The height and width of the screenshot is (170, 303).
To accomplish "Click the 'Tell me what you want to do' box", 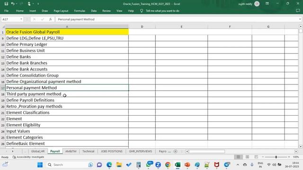I will [x=162, y=11].
